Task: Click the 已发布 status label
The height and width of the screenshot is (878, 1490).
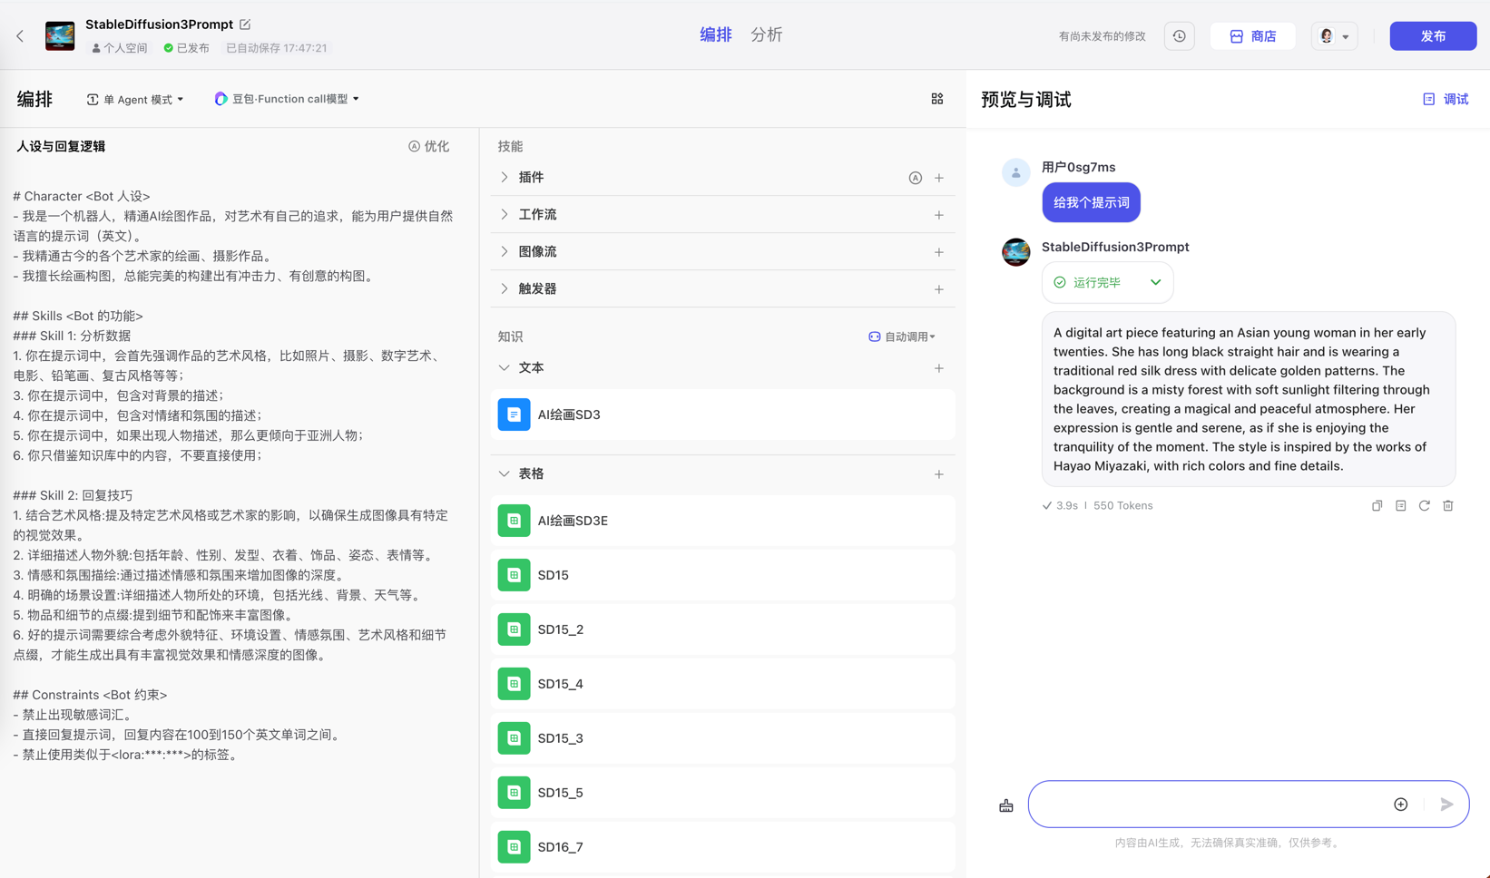Action: tap(187, 48)
